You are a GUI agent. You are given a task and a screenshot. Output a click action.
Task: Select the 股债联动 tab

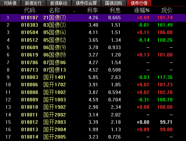pos(58,3)
